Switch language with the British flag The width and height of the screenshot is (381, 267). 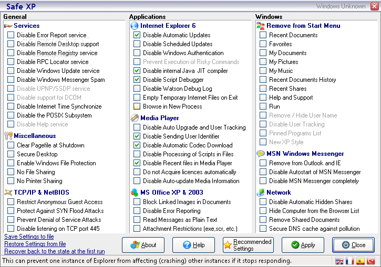pyautogui.click(x=339, y=261)
